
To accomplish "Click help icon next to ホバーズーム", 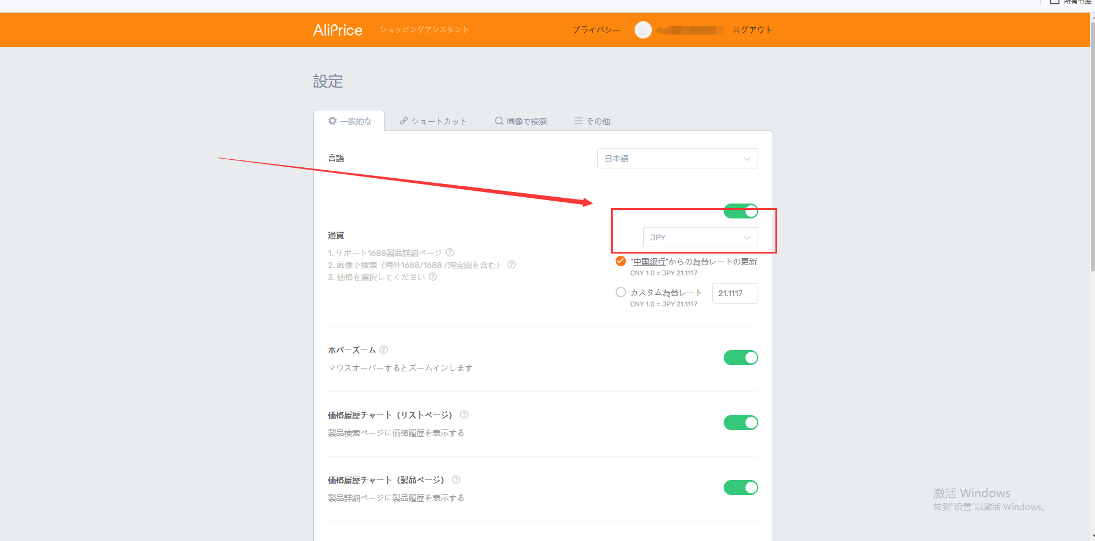I will [384, 350].
